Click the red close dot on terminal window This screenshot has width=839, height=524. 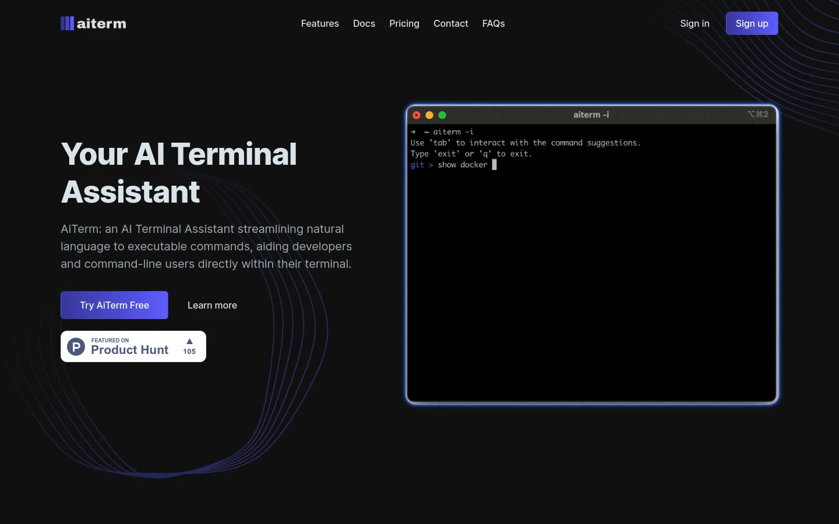pos(417,115)
